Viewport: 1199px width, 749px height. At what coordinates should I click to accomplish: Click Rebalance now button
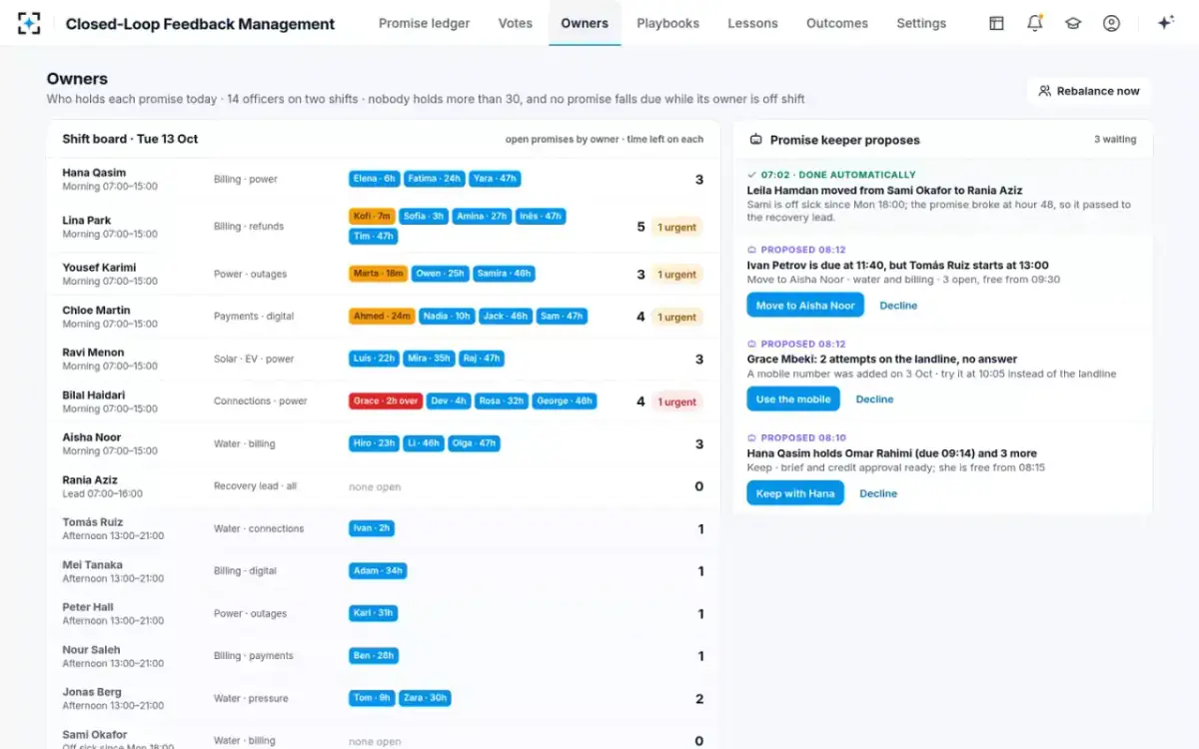click(1089, 91)
